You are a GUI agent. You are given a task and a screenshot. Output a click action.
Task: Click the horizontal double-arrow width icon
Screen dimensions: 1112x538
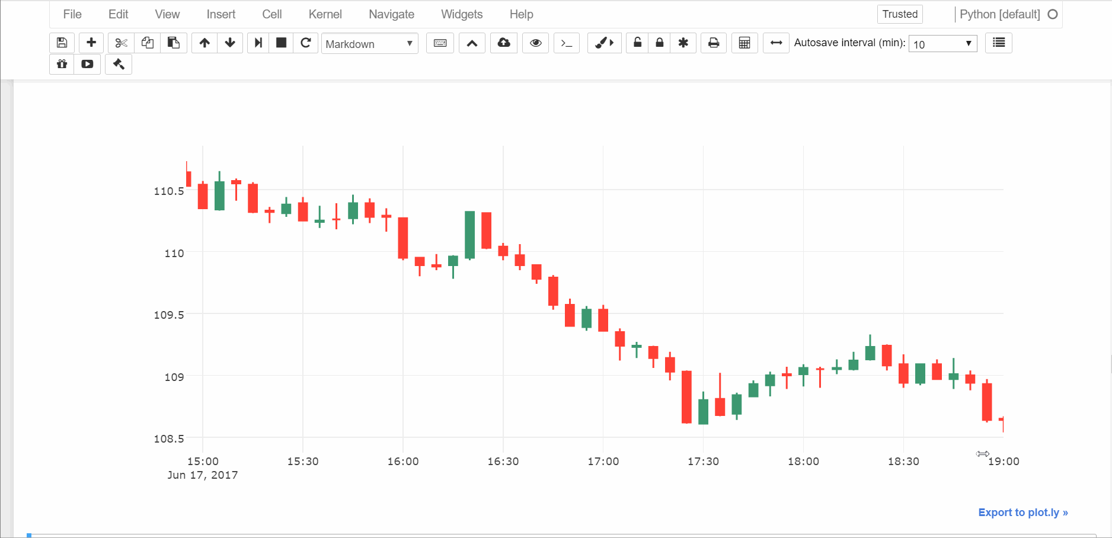[x=776, y=43]
